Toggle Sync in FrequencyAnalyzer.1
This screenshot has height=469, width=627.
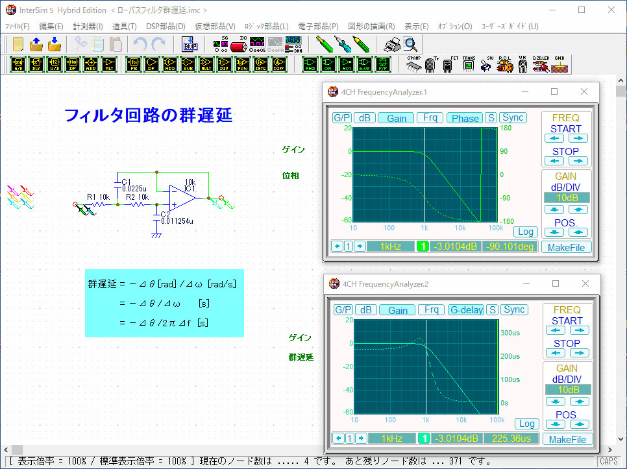(513, 117)
